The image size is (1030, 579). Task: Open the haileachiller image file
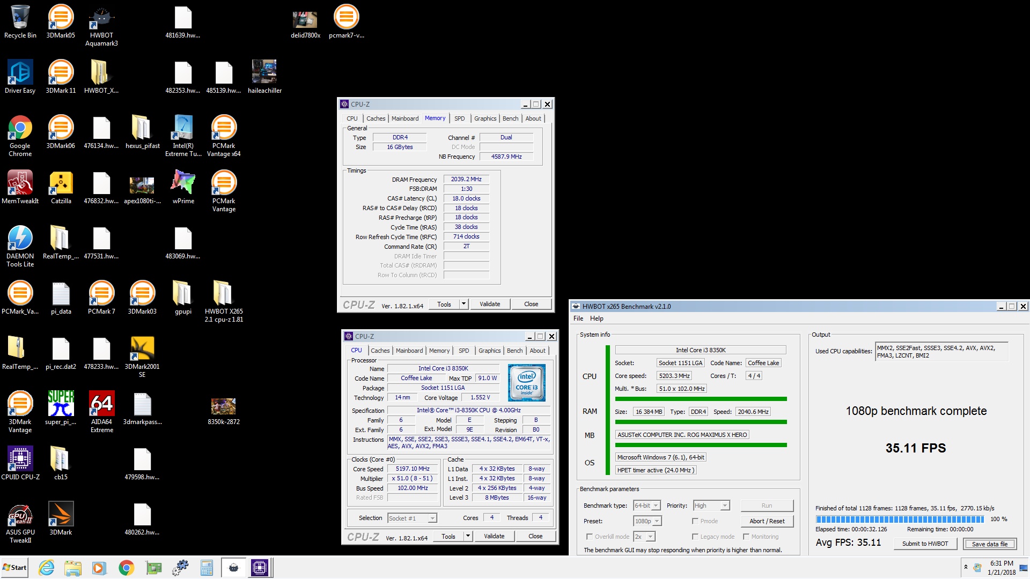[264, 77]
